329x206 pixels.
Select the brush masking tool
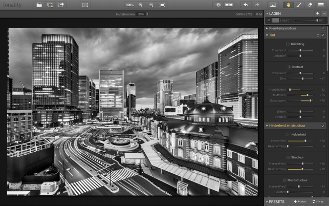click(x=299, y=5)
